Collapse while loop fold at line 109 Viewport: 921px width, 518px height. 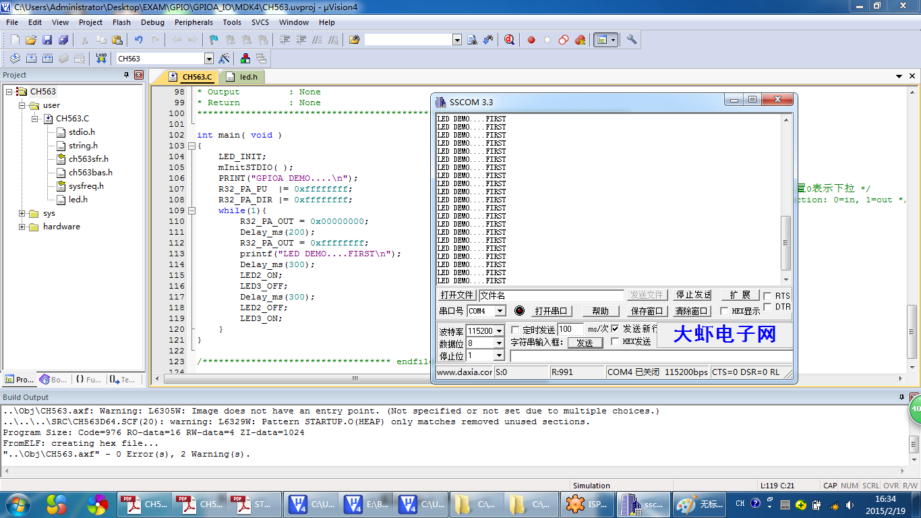(191, 210)
